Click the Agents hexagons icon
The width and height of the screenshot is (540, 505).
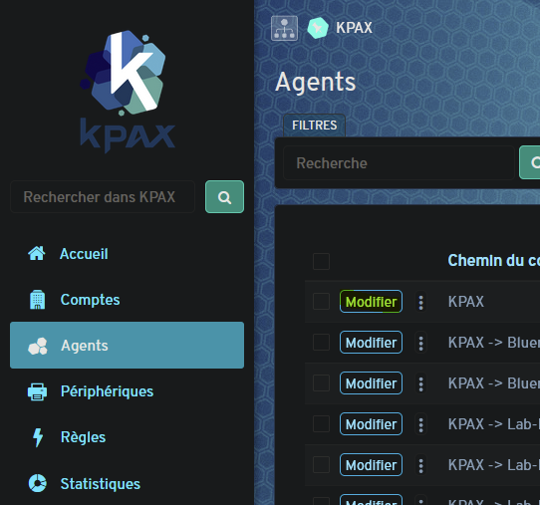(x=38, y=346)
